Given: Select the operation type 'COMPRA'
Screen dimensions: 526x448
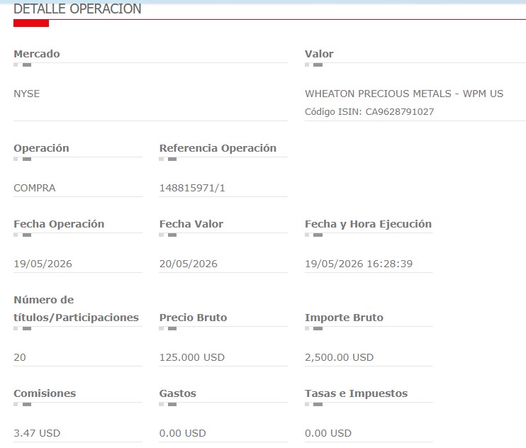Looking at the screenshot, I should coord(35,188).
